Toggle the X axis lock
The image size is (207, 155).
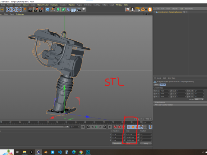9,9
